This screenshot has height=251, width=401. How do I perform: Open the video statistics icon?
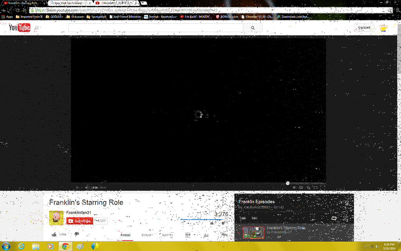(206, 235)
